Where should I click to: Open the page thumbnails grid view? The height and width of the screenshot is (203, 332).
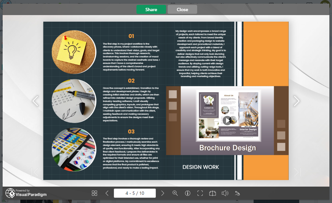tap(94, 193)
